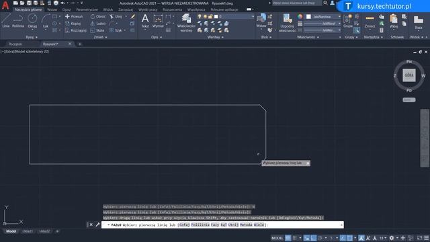430x242 pixels.
Task: Open the Opisz ribbon tab
Action: 67,9
